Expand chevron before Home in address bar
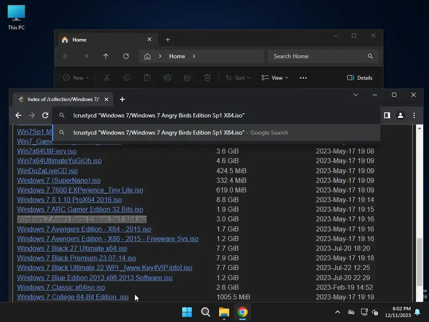This screenshot has width=429, height=322. pos(160,56)
